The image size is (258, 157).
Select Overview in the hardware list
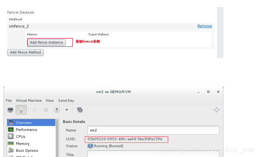coord(31,123)
